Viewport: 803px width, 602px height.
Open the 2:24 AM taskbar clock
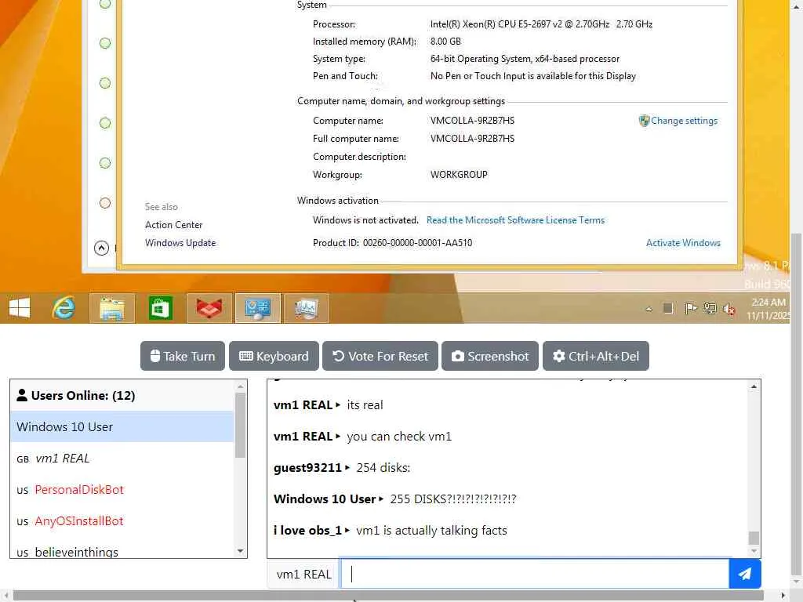[x=768, y=309]
